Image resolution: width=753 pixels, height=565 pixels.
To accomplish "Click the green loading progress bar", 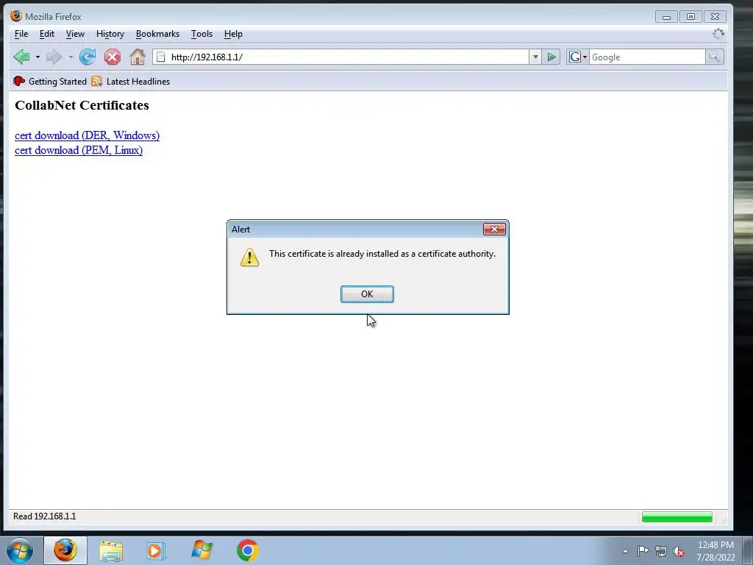I will point(677,517).
